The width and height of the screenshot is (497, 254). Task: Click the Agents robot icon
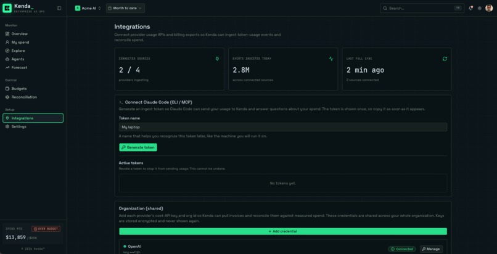click(x=7, y=59)
